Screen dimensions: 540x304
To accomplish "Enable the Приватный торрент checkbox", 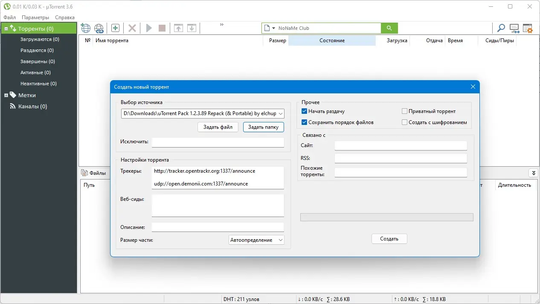I will click(x=404, y=111).
